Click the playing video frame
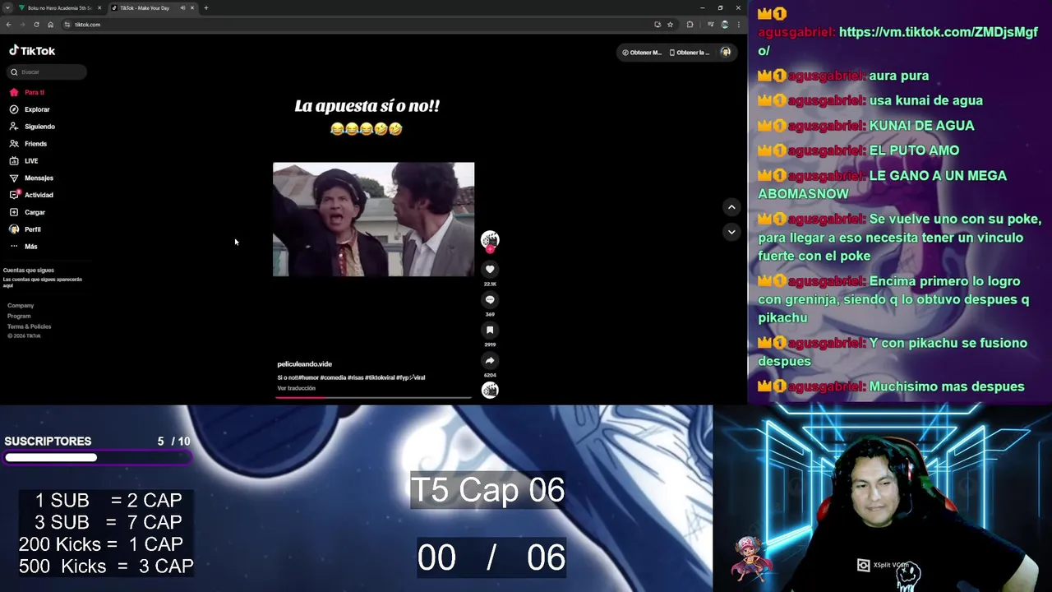The image size is (1052, 592). (x=373, y=220)
